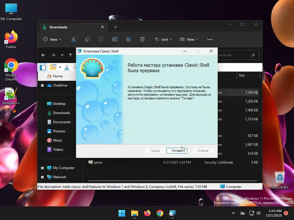Image resolution: width=294 pixels, height=220 pixels.
Task: Click the folder options icon in classic toolbar
Action: click(53, 67)
